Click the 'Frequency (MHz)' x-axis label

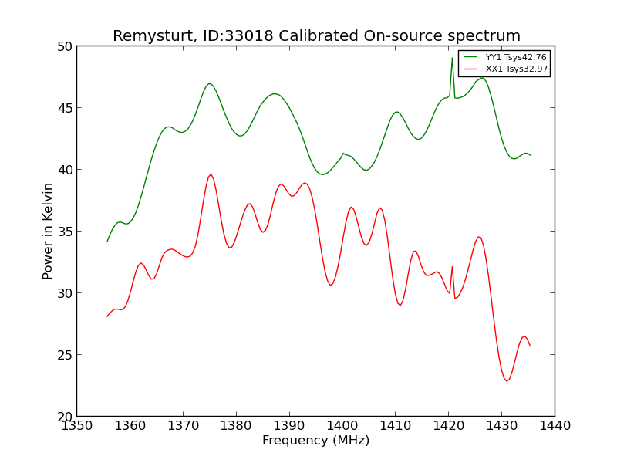click(316, 440)
